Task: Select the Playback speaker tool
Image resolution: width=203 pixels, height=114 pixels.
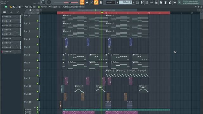Action: 34,7
